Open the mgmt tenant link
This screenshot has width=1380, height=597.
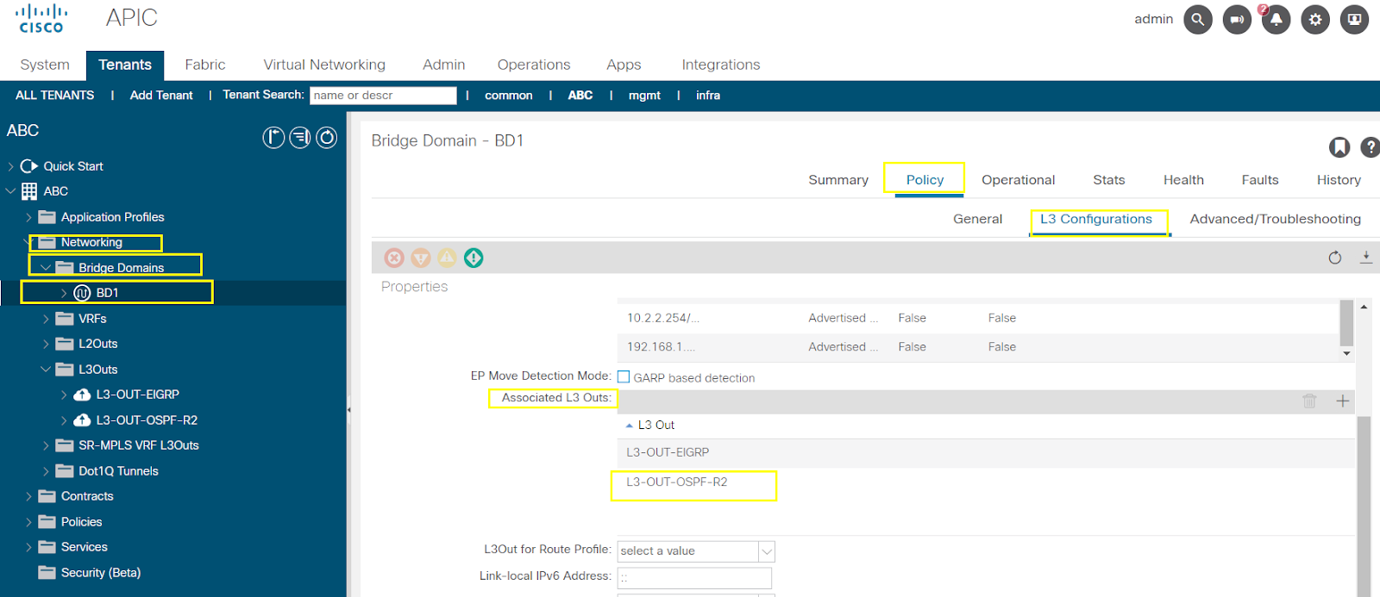click(644, 96)
